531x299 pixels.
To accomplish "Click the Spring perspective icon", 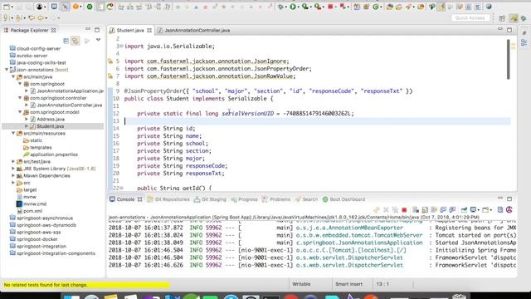I will 514,18.
